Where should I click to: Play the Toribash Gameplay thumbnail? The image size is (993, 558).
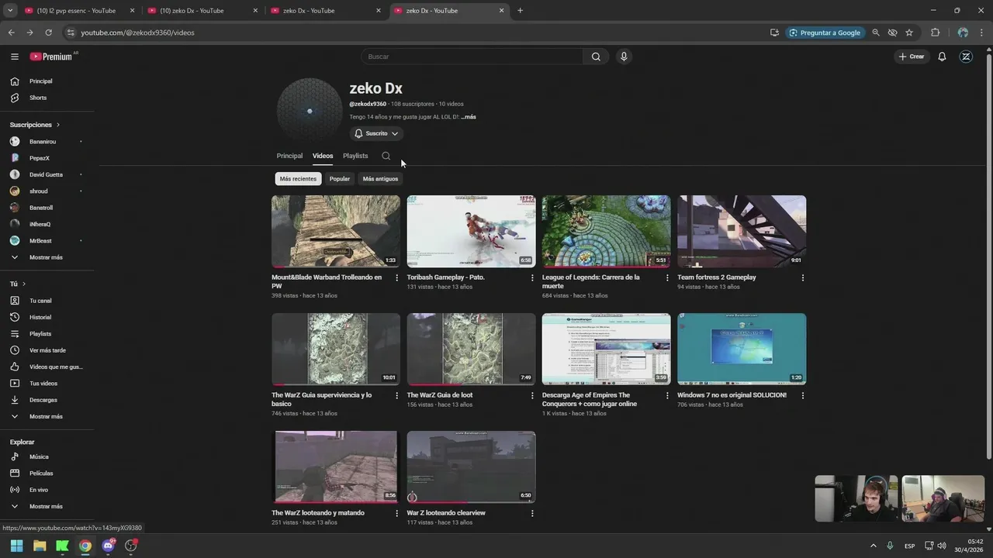tap(471, 231)
